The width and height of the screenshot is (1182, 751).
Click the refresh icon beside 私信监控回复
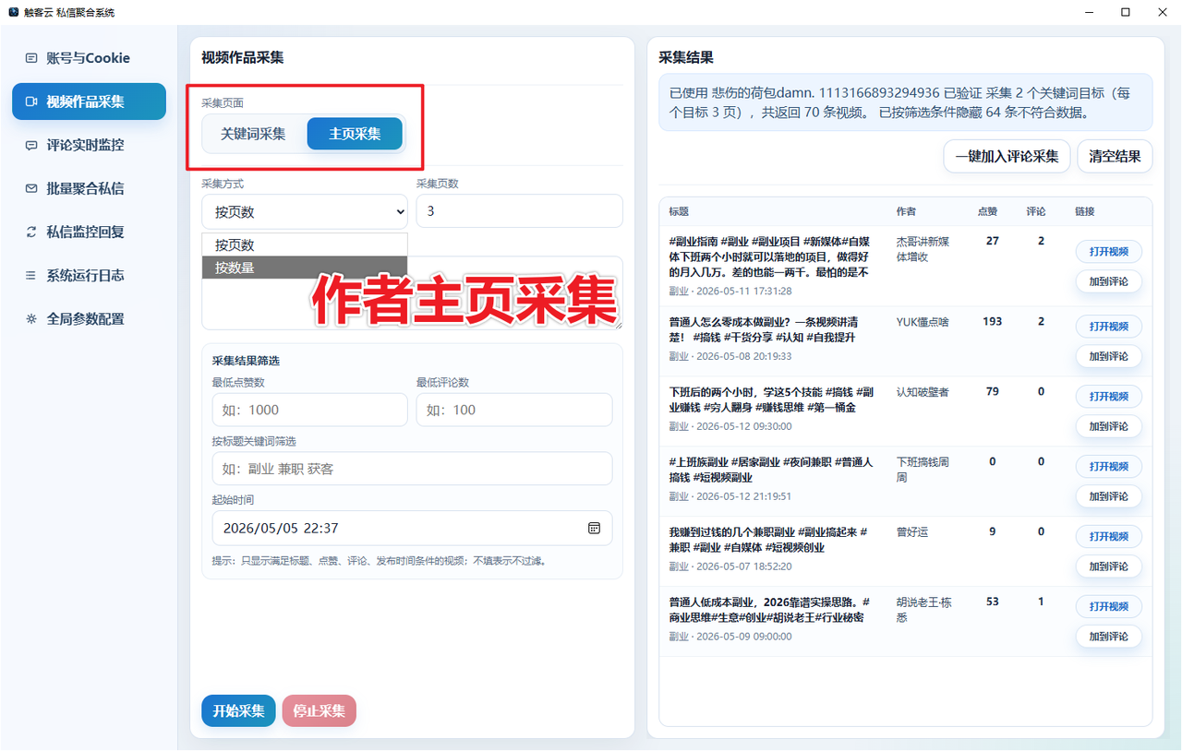pyautogui.click(x=31, y=232)
